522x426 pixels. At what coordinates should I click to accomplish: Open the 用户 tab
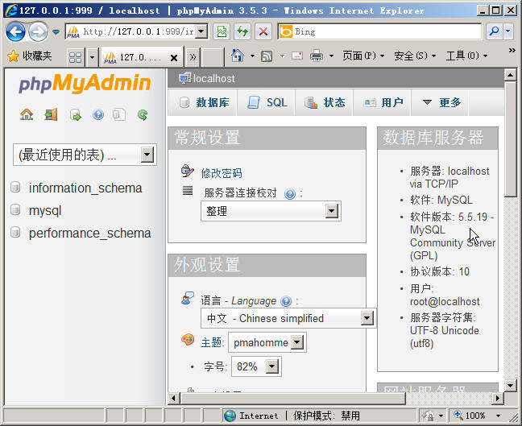[x=383, y=102]
